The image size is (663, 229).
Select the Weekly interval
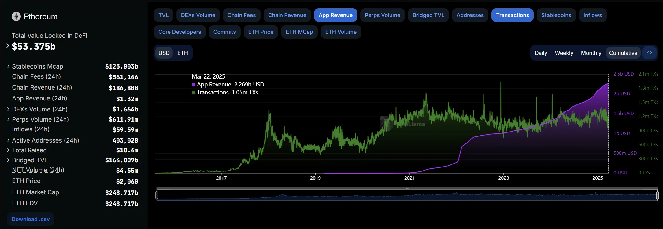tap(564, 53)
